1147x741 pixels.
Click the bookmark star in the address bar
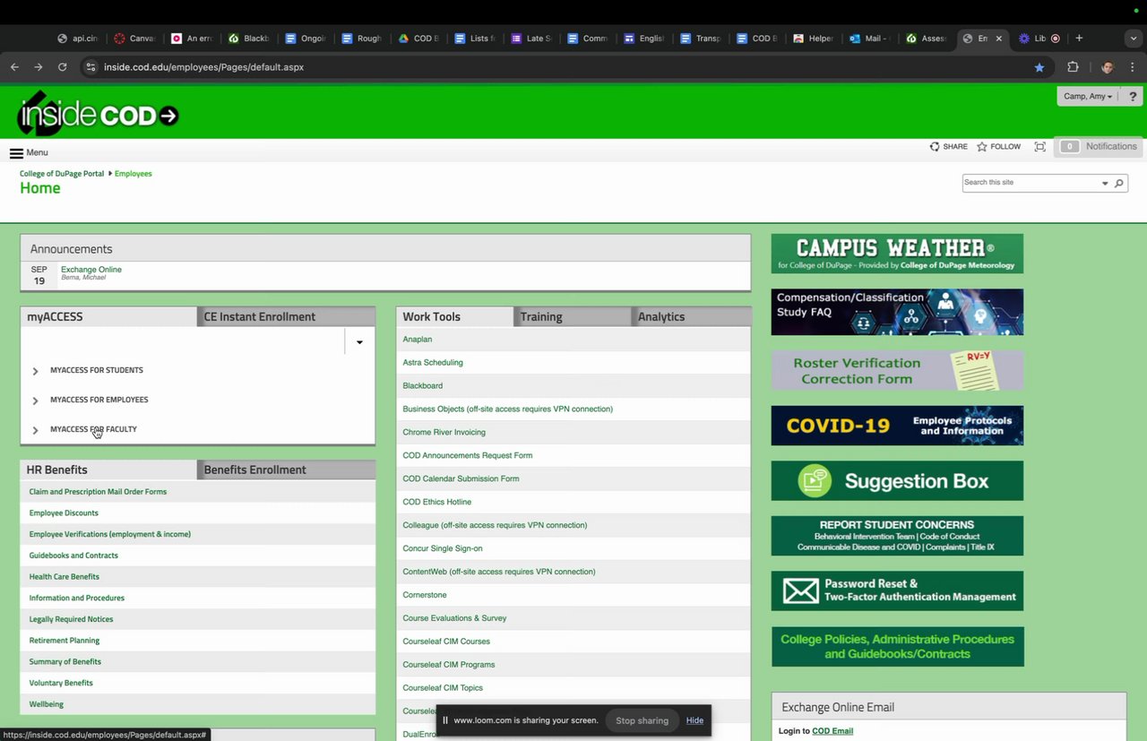[1039, 67]
